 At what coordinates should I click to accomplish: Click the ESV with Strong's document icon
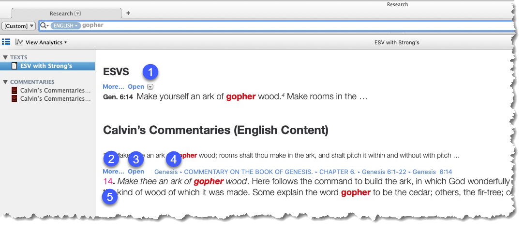(x=15, y=66)
